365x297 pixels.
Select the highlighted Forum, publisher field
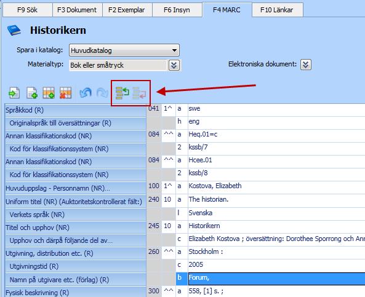pos(276,279)
